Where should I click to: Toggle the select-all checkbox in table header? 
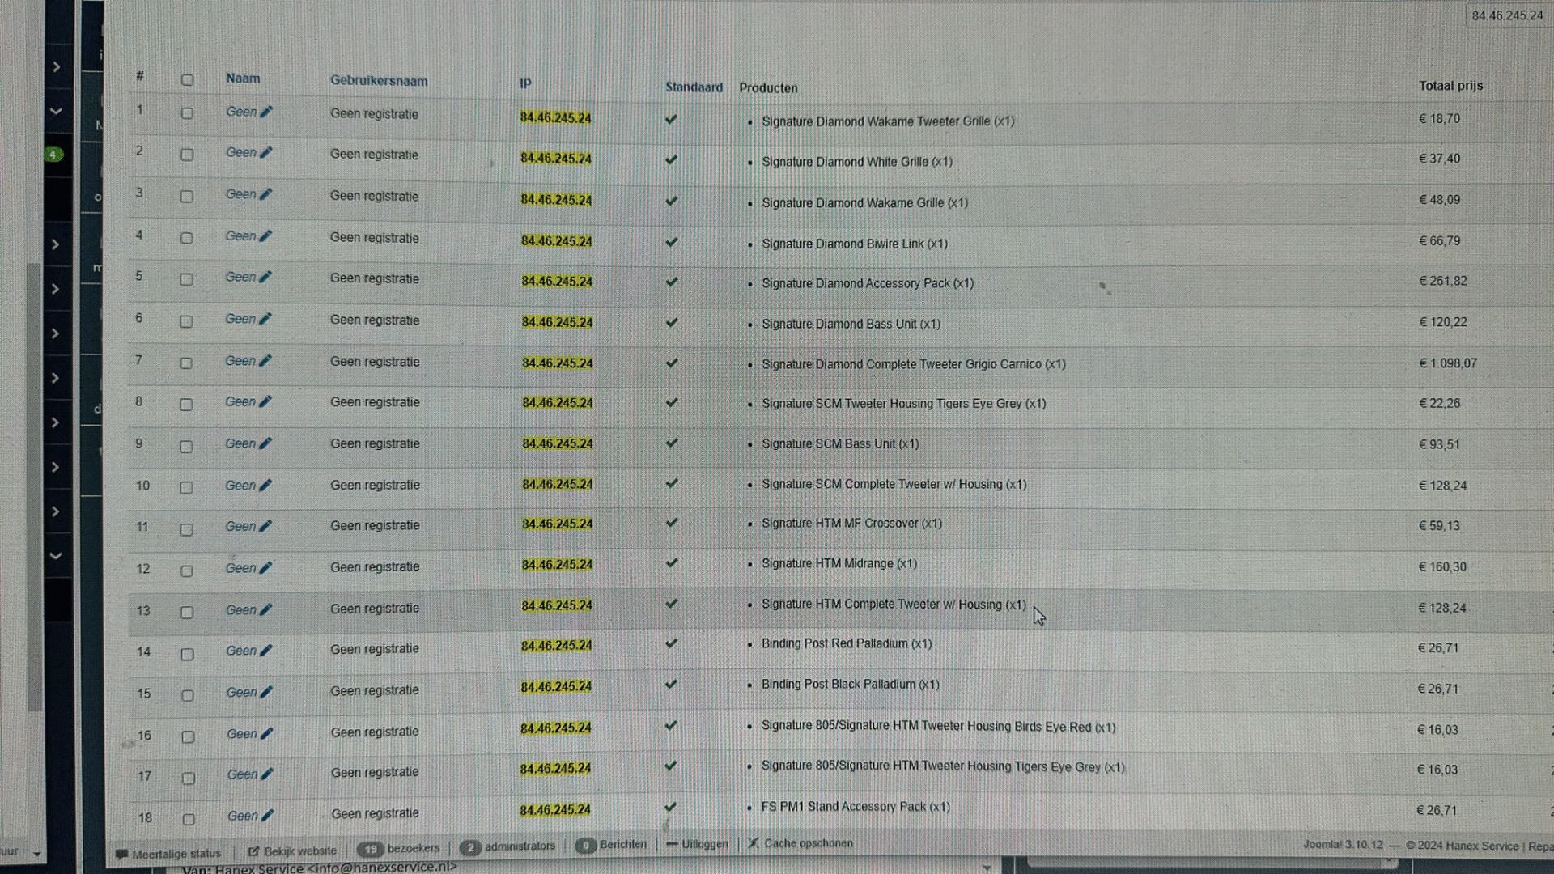pos(187,79)
